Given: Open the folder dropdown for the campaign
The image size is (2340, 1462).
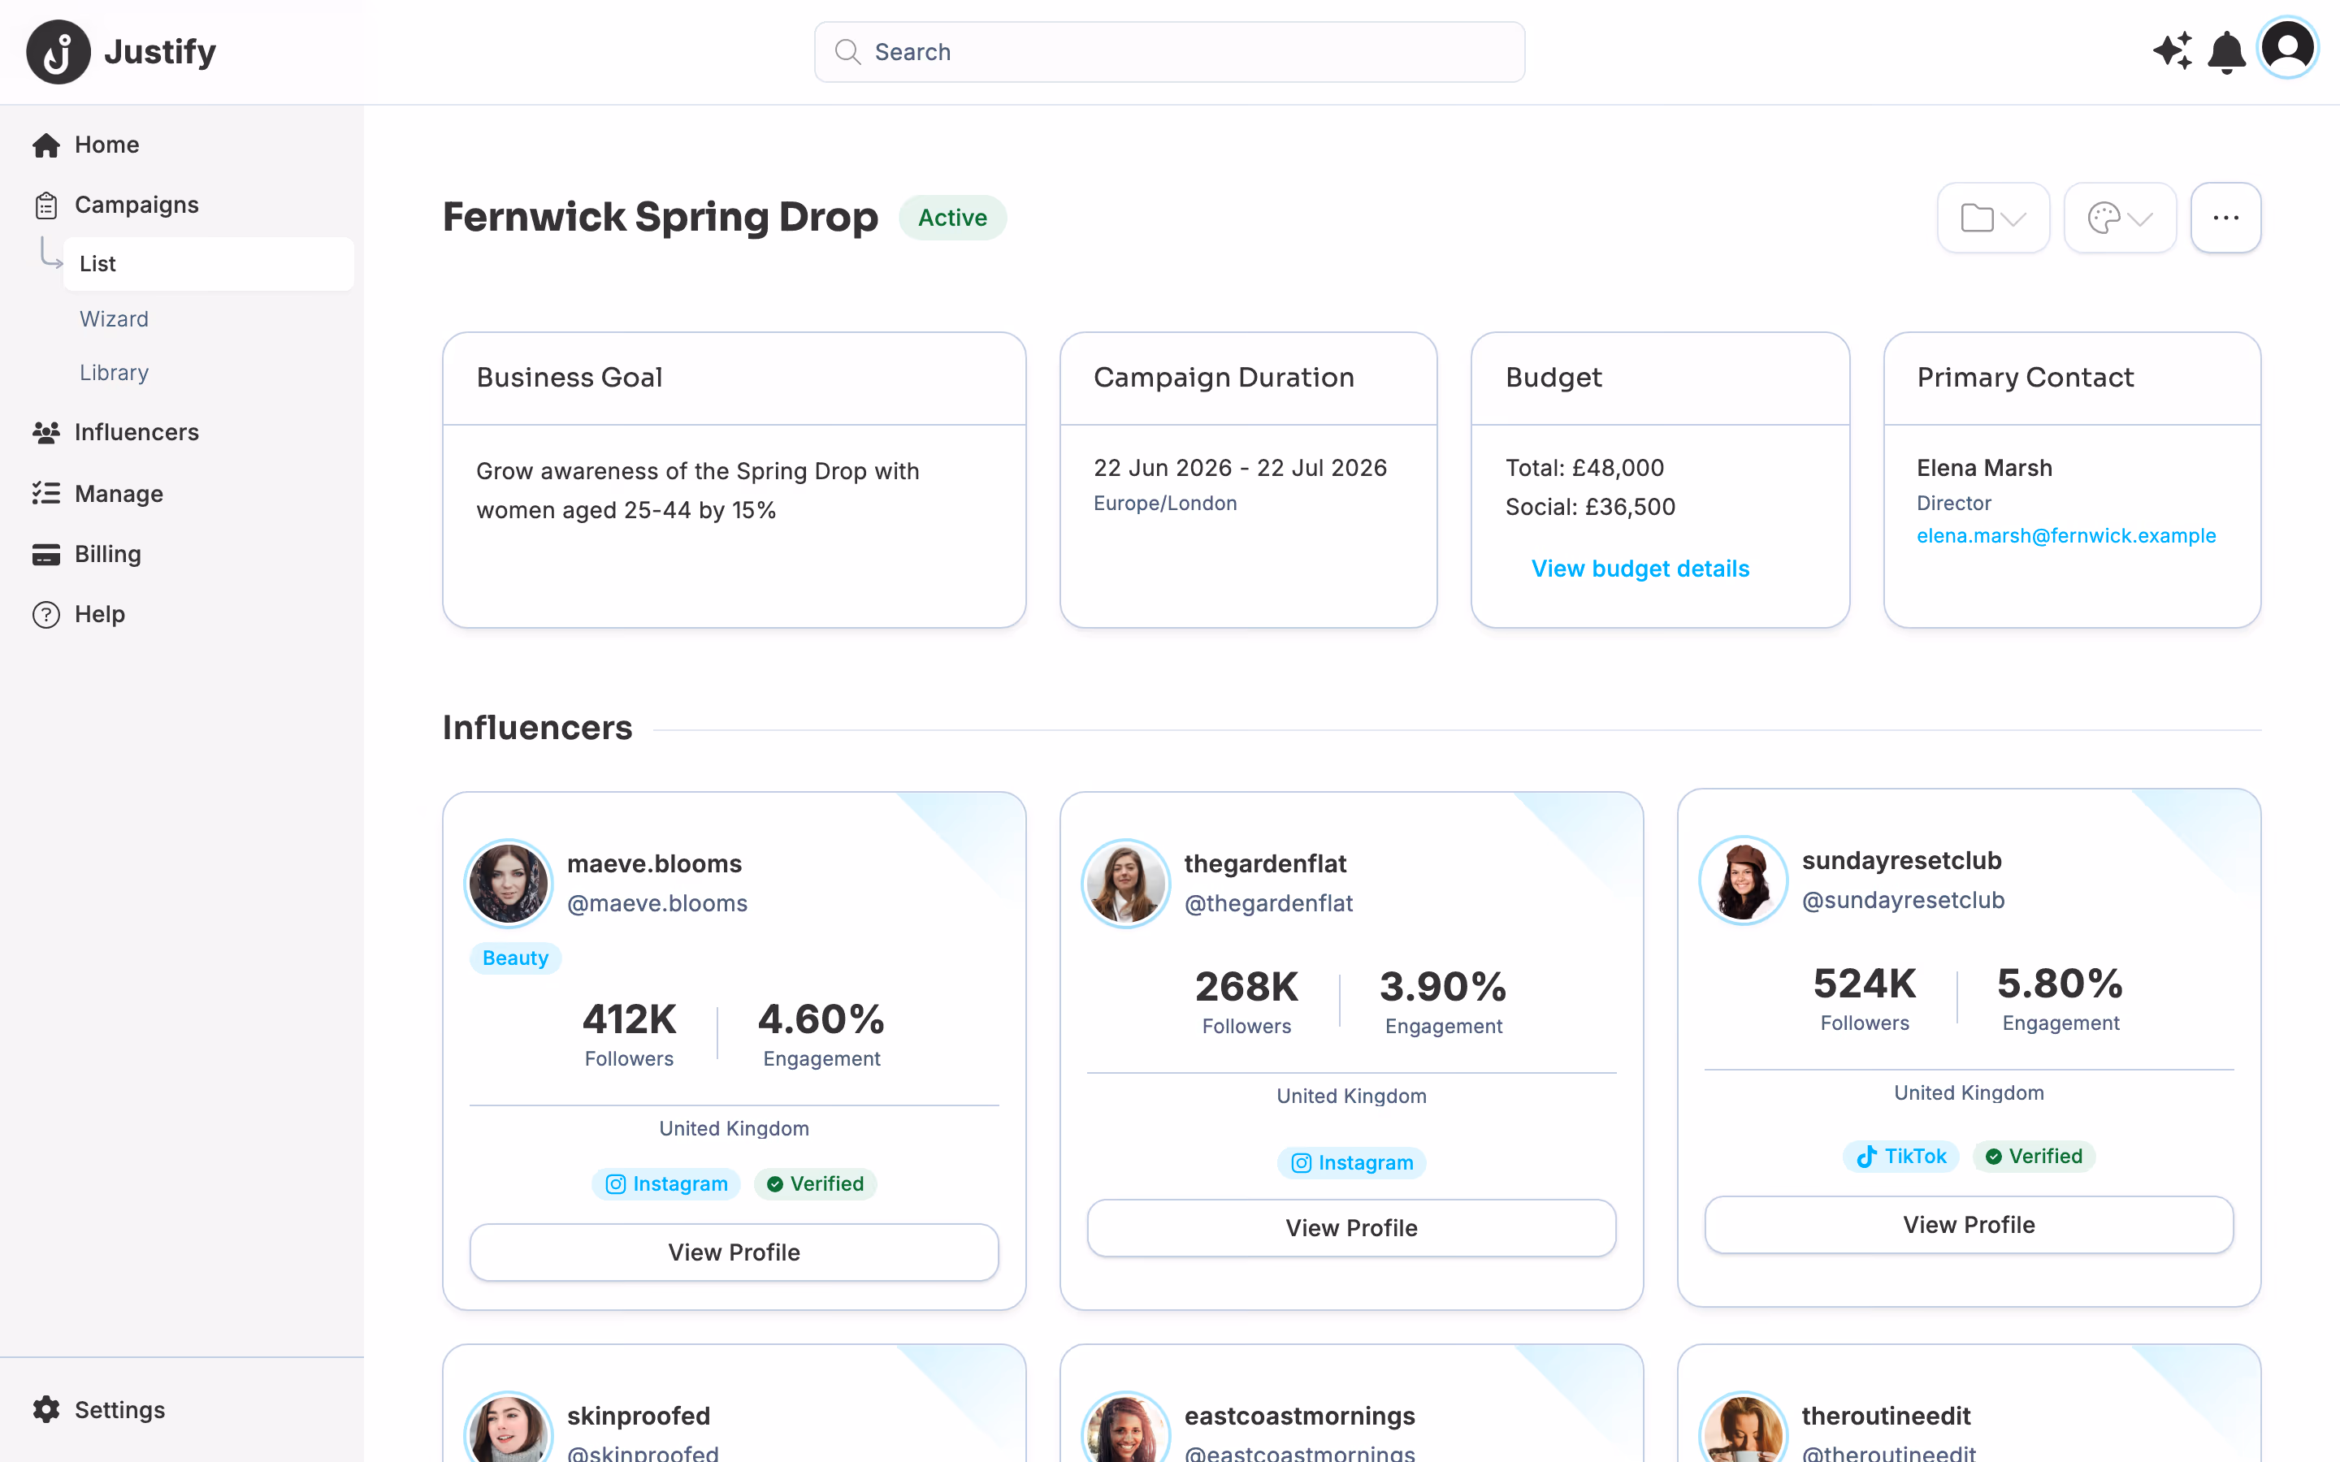Looking at the screenshot, I should click(1993, 218).
